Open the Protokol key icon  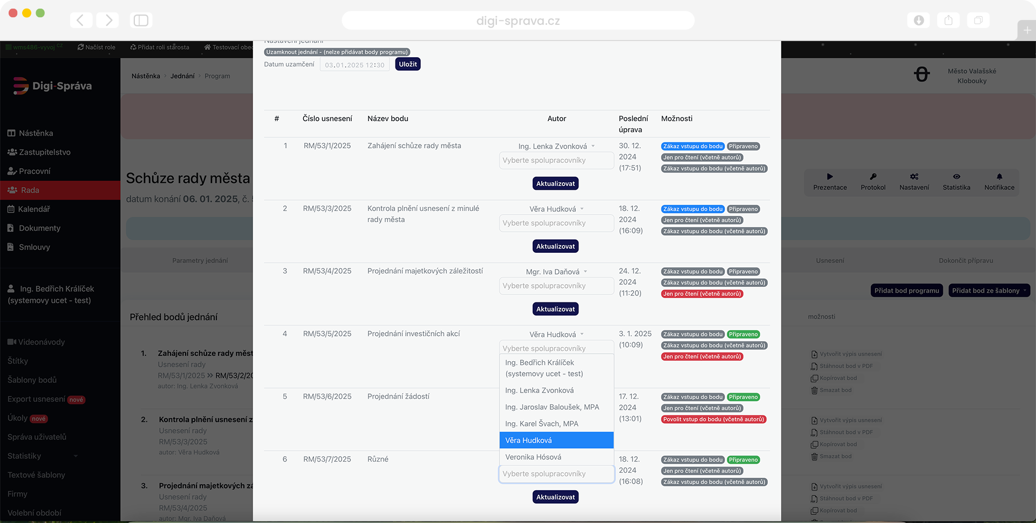(x=873, y=177)
